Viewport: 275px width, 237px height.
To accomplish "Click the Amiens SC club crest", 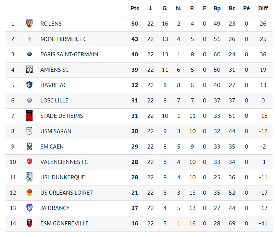I will pos(29,69).
